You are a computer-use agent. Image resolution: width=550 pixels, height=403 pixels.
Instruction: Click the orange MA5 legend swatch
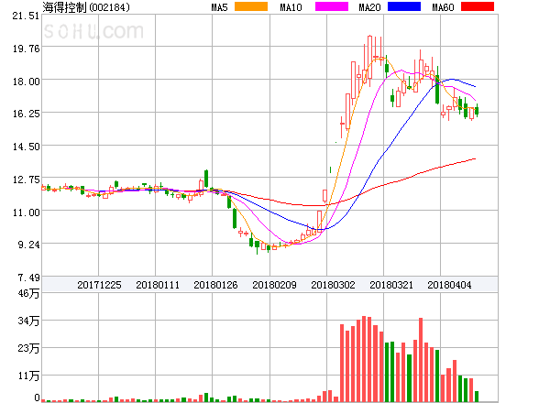[251, 6]
